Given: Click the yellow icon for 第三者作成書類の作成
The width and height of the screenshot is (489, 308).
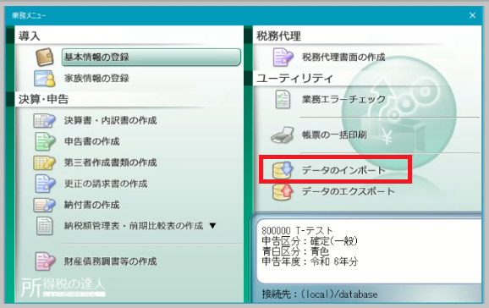Looking at the screenshot, I should (45, 162).
